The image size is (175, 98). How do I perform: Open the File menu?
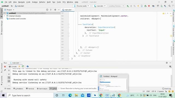6,2
